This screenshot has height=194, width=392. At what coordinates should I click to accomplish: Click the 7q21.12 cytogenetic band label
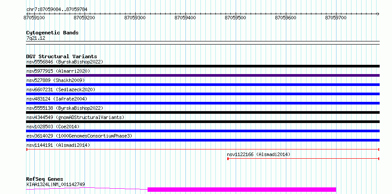[x=36, y=38]
